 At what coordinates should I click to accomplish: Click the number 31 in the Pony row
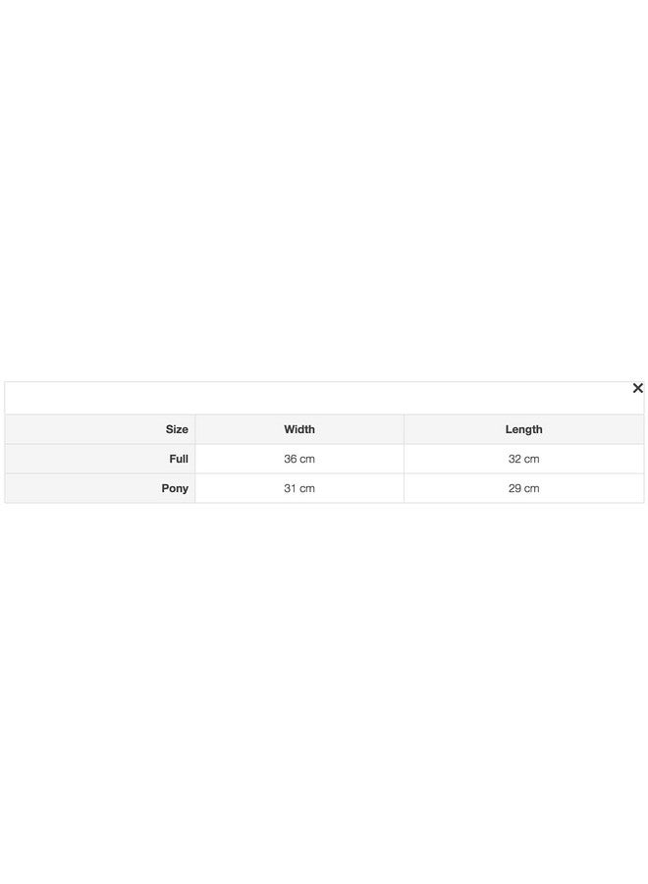point(291,488)
